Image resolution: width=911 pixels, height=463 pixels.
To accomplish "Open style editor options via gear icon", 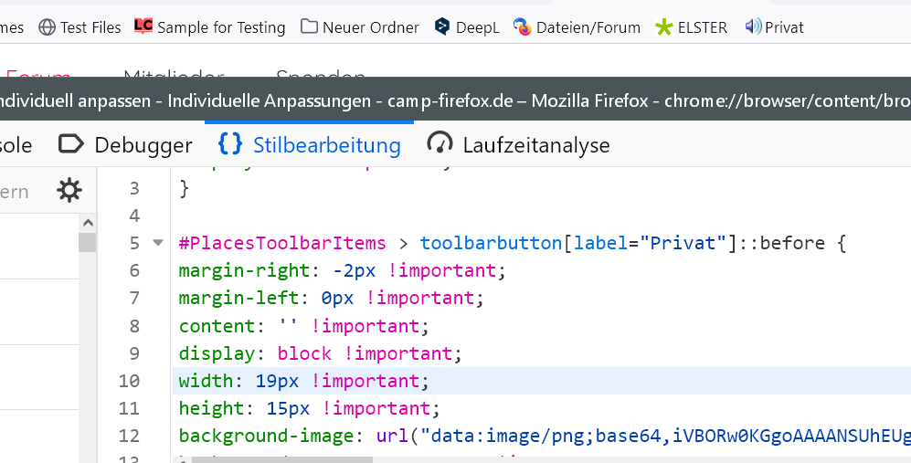I will click(69, 191).
